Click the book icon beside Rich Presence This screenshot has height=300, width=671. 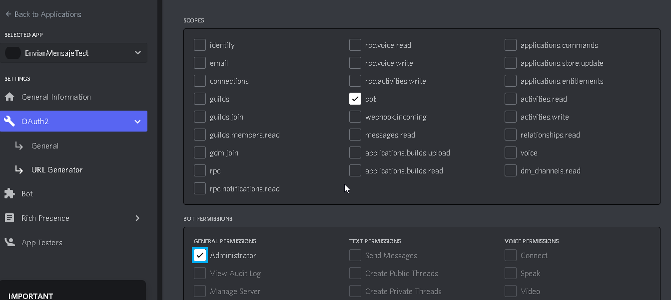pyautogui.click(x=8, y=218)
